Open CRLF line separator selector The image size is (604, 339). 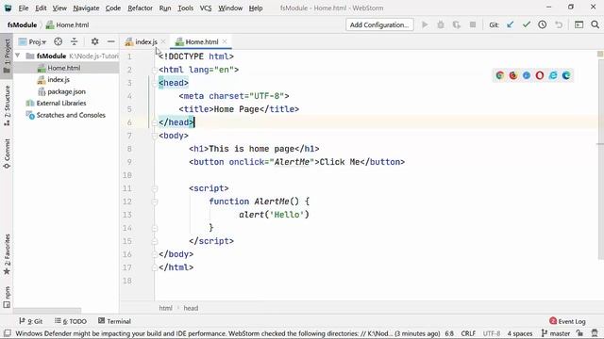[x=468, y=333]
